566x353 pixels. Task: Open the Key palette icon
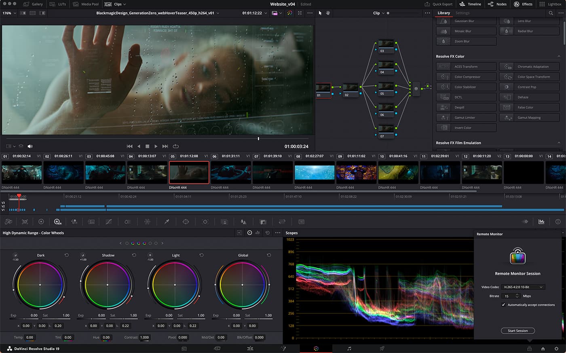click(x=263, y=222)
